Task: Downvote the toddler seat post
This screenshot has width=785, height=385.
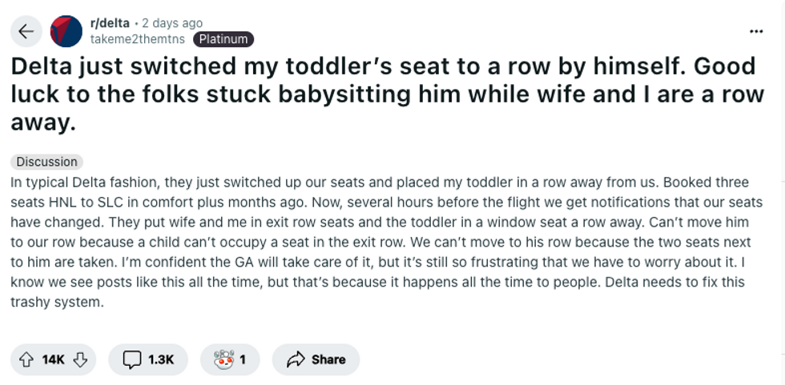Action: pos(79,359)
